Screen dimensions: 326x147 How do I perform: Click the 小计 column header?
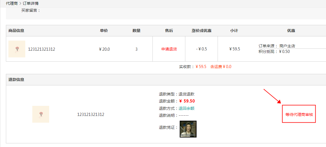tap(234, 31)
